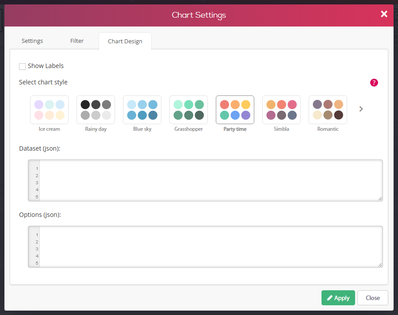
Task: Click the Ice cream style label
Action: click(x=49, y=129)
